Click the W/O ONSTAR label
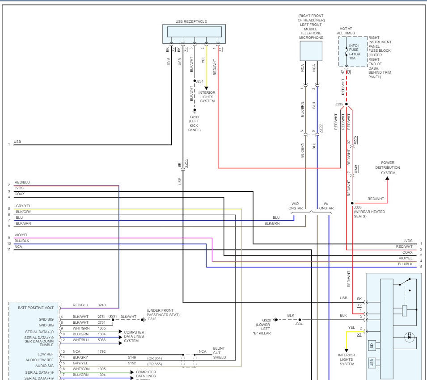 coord(296,206)
